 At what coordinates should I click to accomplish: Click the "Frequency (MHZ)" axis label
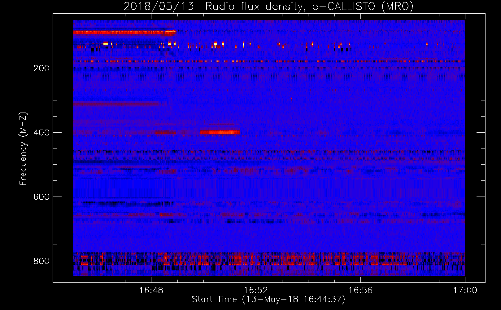[23, 148]
